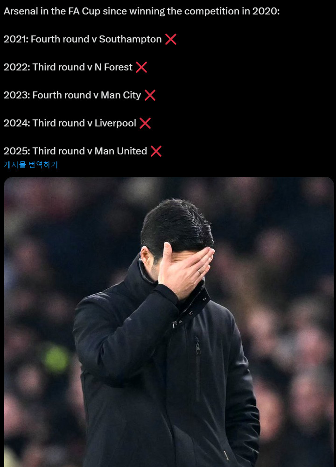This screenshot has width=336, height=467.
Task: Click red X emoji after Man United
Action: pyautogui.click(x=156, y=151)
